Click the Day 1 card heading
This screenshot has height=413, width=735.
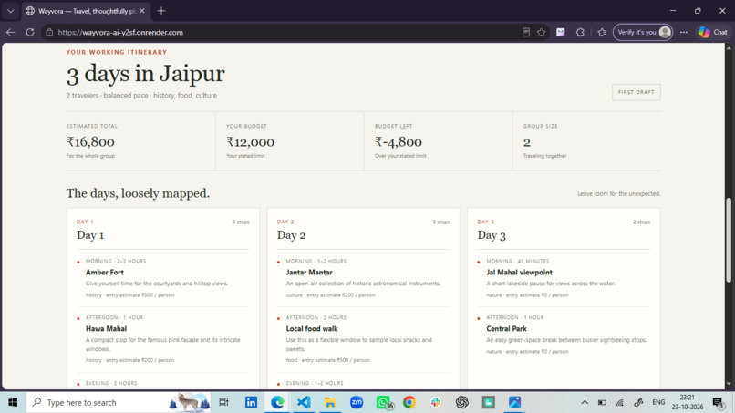(x=90, y=235)
